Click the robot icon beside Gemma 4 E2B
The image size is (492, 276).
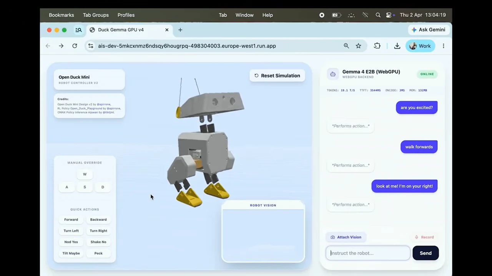[333, 74]
